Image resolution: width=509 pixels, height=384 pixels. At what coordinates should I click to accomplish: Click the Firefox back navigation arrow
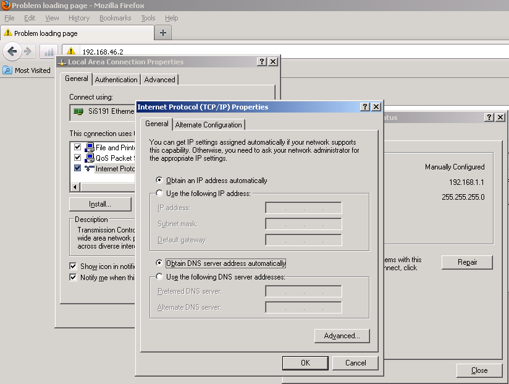click(x=14, y=51)
